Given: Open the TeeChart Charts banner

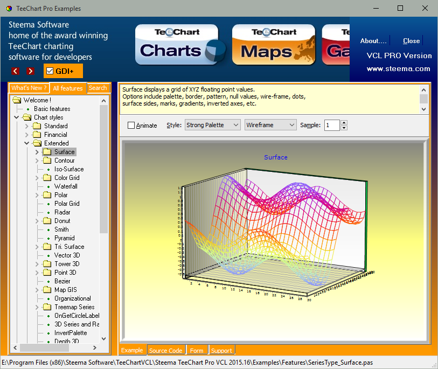Looking at the screenshot, I should [180, 45].
